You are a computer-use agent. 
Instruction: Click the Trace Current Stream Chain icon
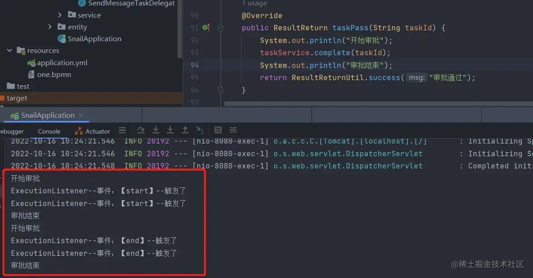233,130
